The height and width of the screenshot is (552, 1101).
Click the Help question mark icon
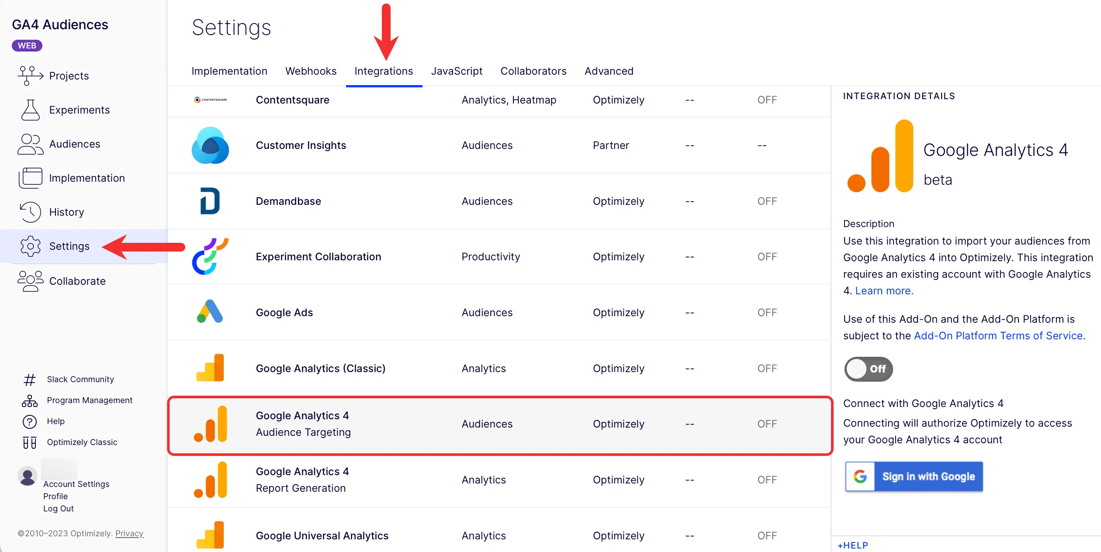29,421
